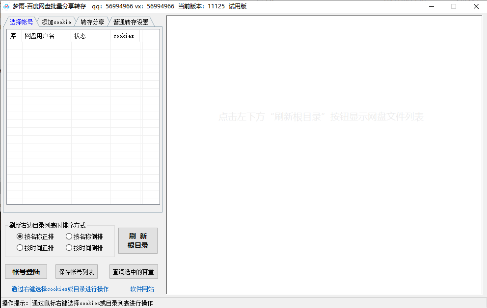
Task: Enable the 按时间倒排 radio option
Action: click(x=69, y=248)
